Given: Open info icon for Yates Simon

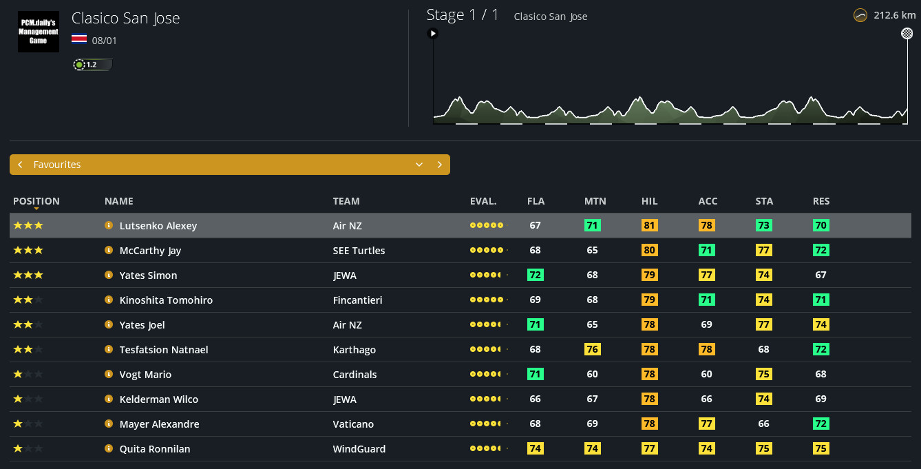Looking at the screenshot, I should click(108, 275).
